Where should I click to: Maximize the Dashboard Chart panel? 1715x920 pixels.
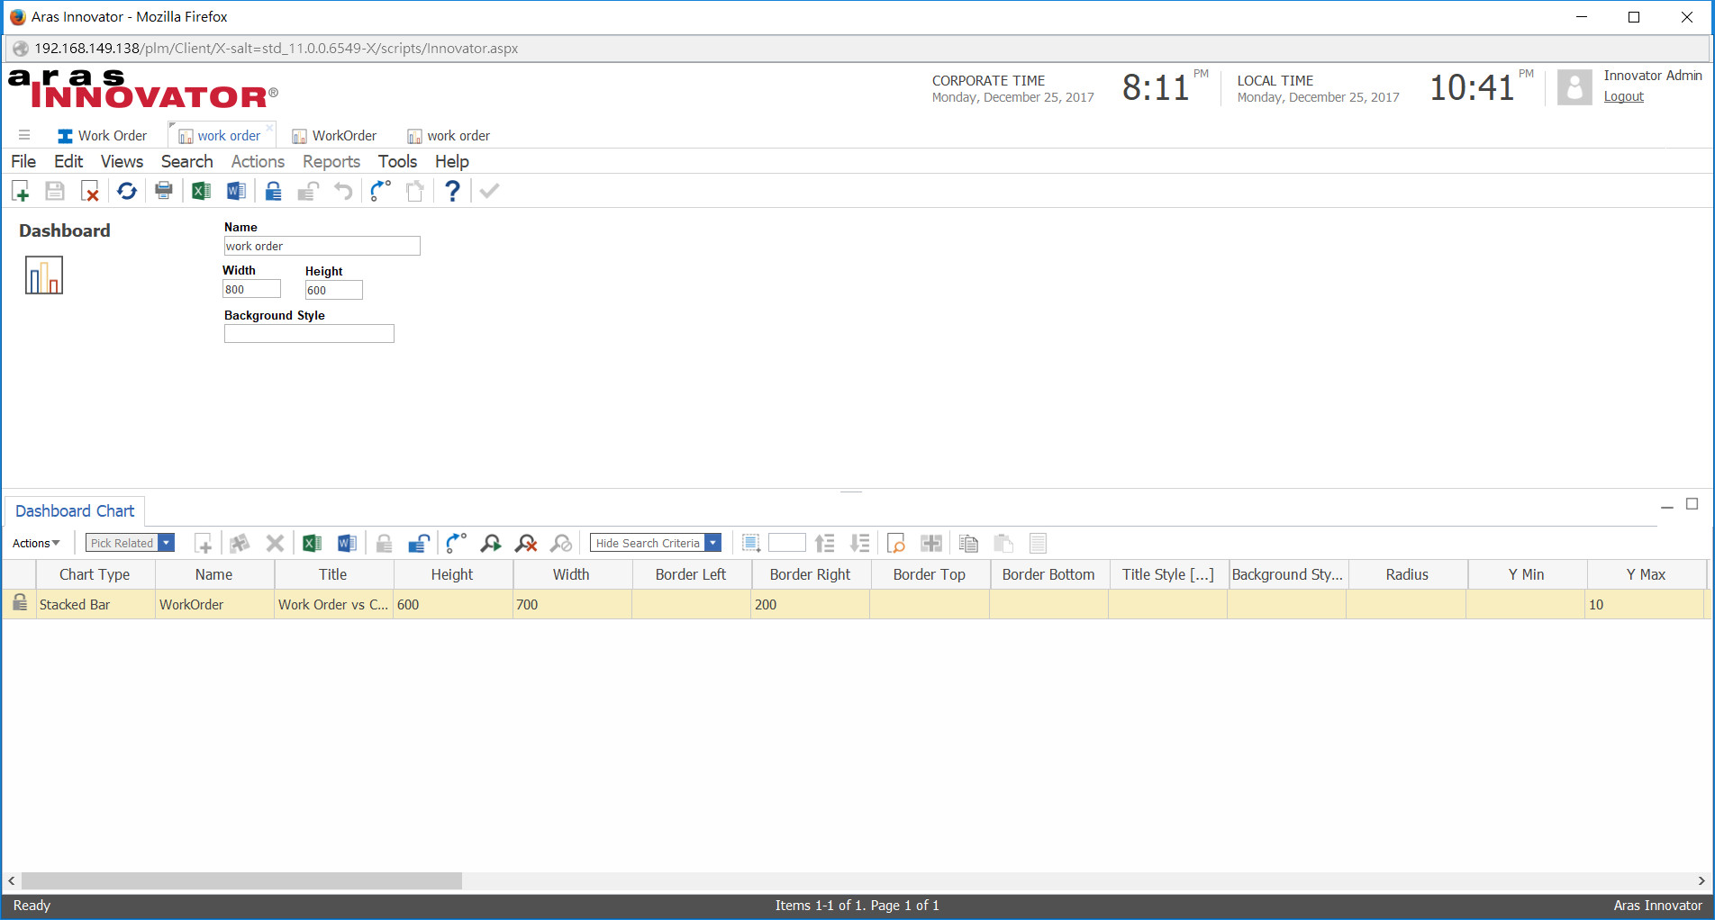[1692, 504]
